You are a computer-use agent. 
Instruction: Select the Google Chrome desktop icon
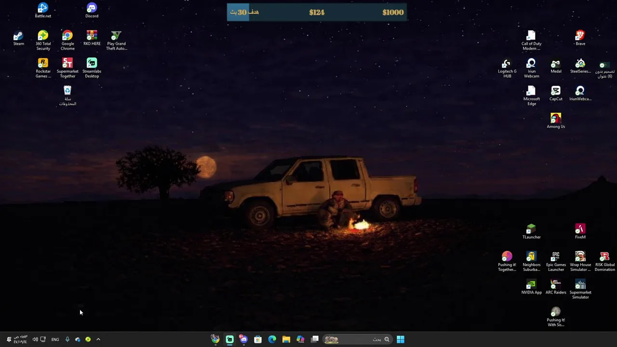[67, 40]
